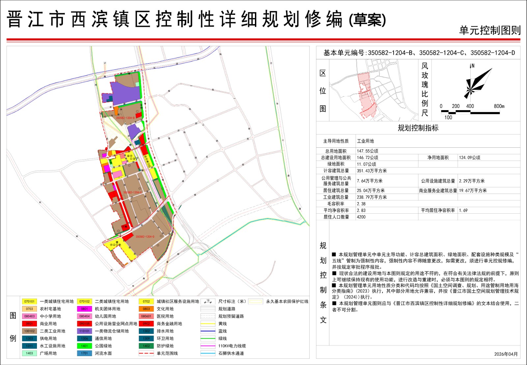
Task: Click the yellow line (黄线) legend symbol
Action: [x=208, y=324]
